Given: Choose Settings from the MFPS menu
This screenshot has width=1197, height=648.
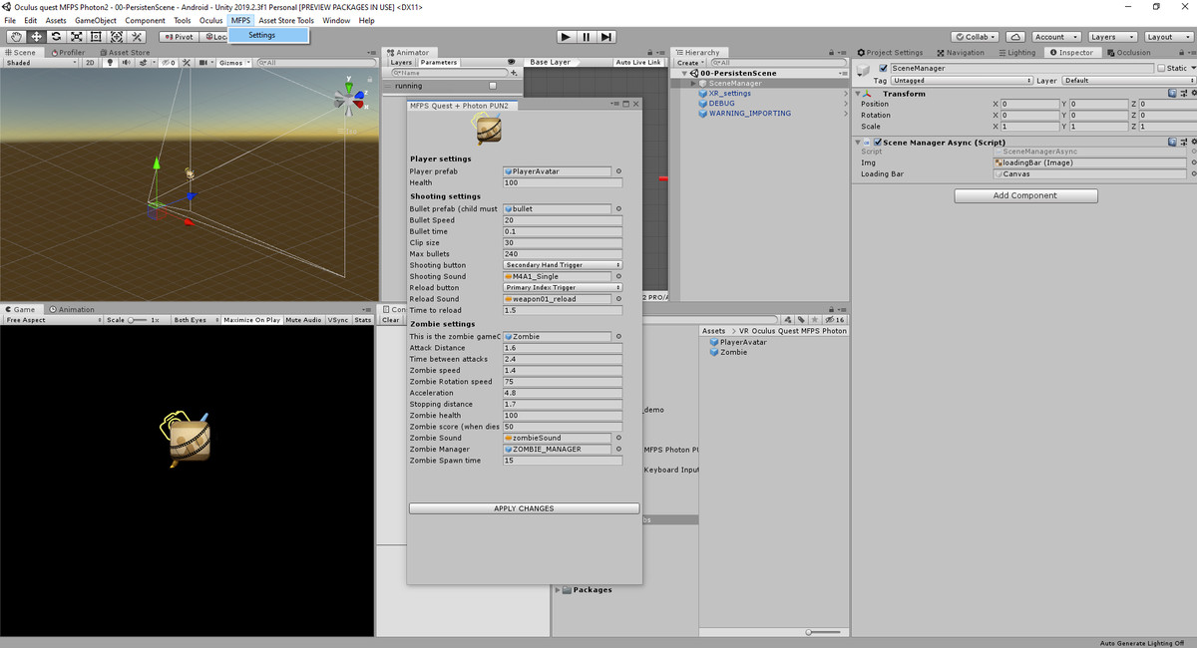Looking at the screenshot, I should tap(262, 35).
